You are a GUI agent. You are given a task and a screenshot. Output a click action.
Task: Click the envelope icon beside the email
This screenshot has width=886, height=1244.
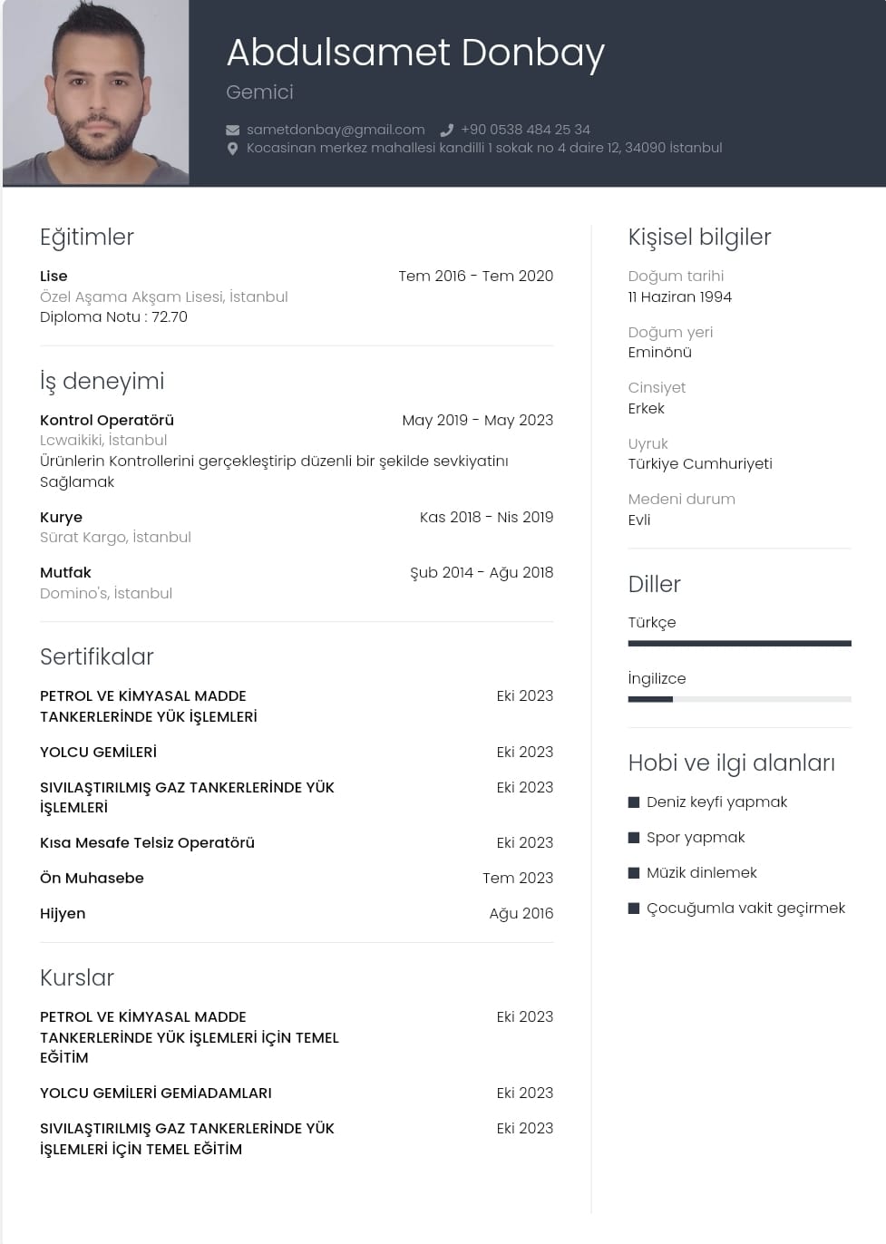pyautogui.click(x=233, y=130)
